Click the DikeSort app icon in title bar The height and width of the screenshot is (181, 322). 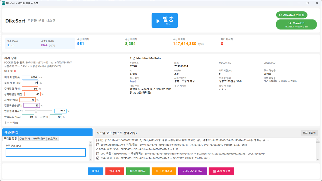click(4, 3)
